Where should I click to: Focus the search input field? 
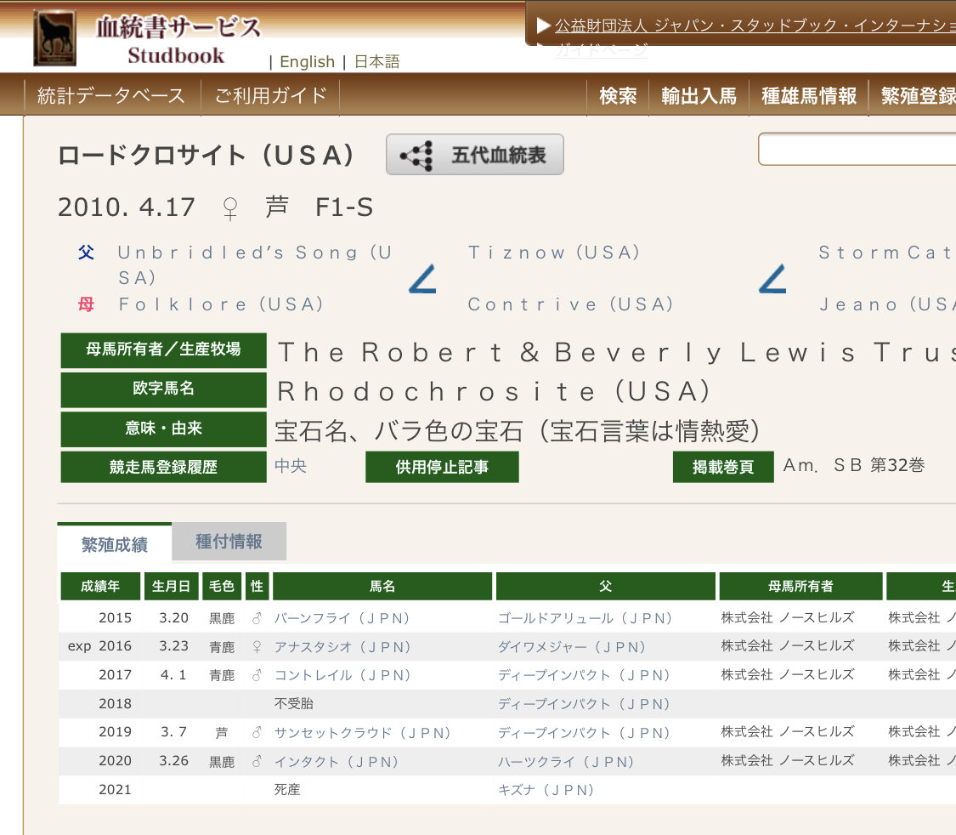click(857, 150)
